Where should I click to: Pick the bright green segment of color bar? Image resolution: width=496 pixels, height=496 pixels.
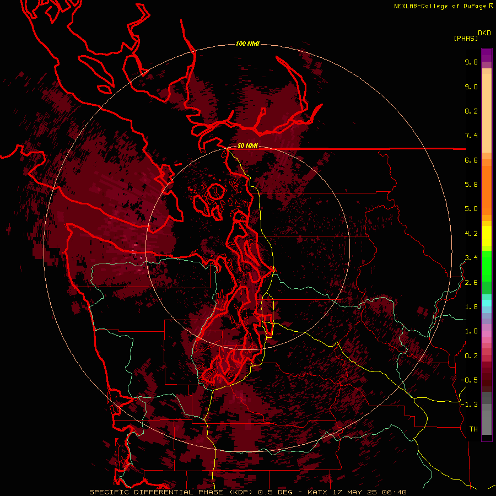(x=487, y=266)
